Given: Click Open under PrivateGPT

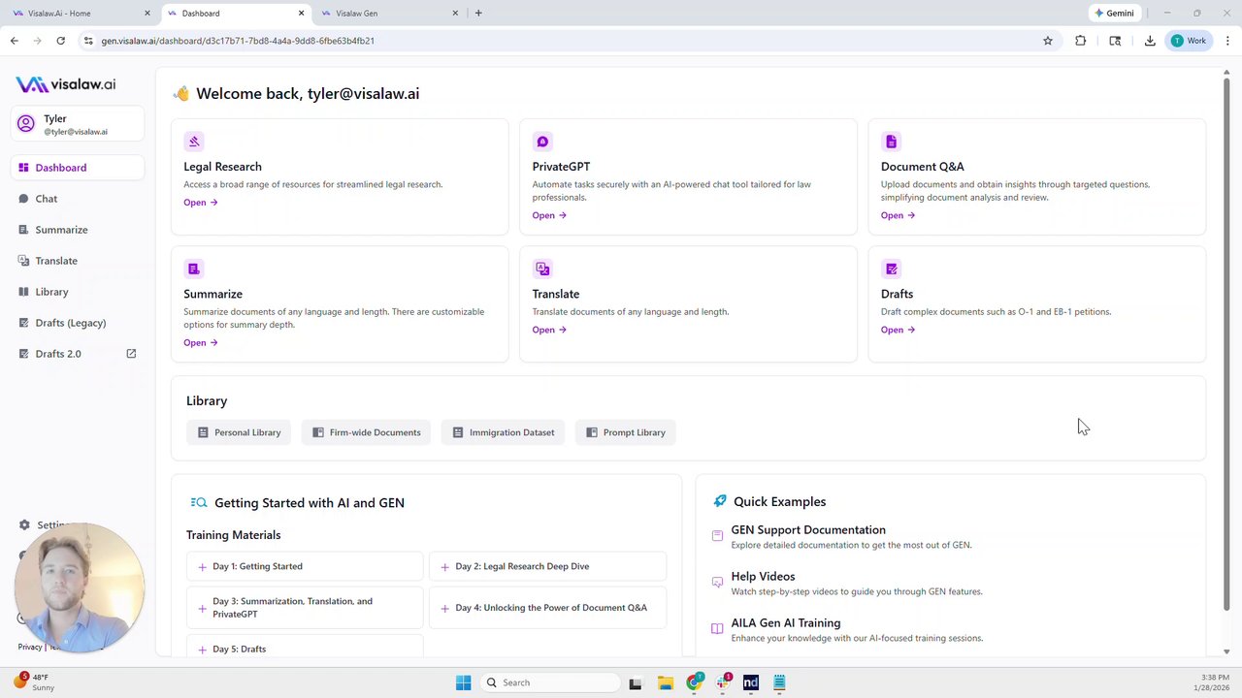Looking at the screenshot, I should point(549,215).
